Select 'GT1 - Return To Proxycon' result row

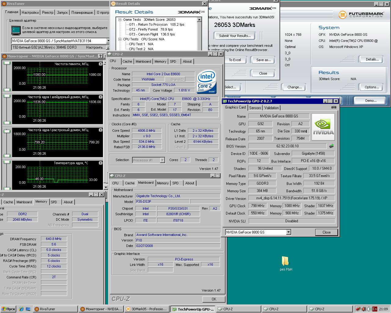point(156,24)
